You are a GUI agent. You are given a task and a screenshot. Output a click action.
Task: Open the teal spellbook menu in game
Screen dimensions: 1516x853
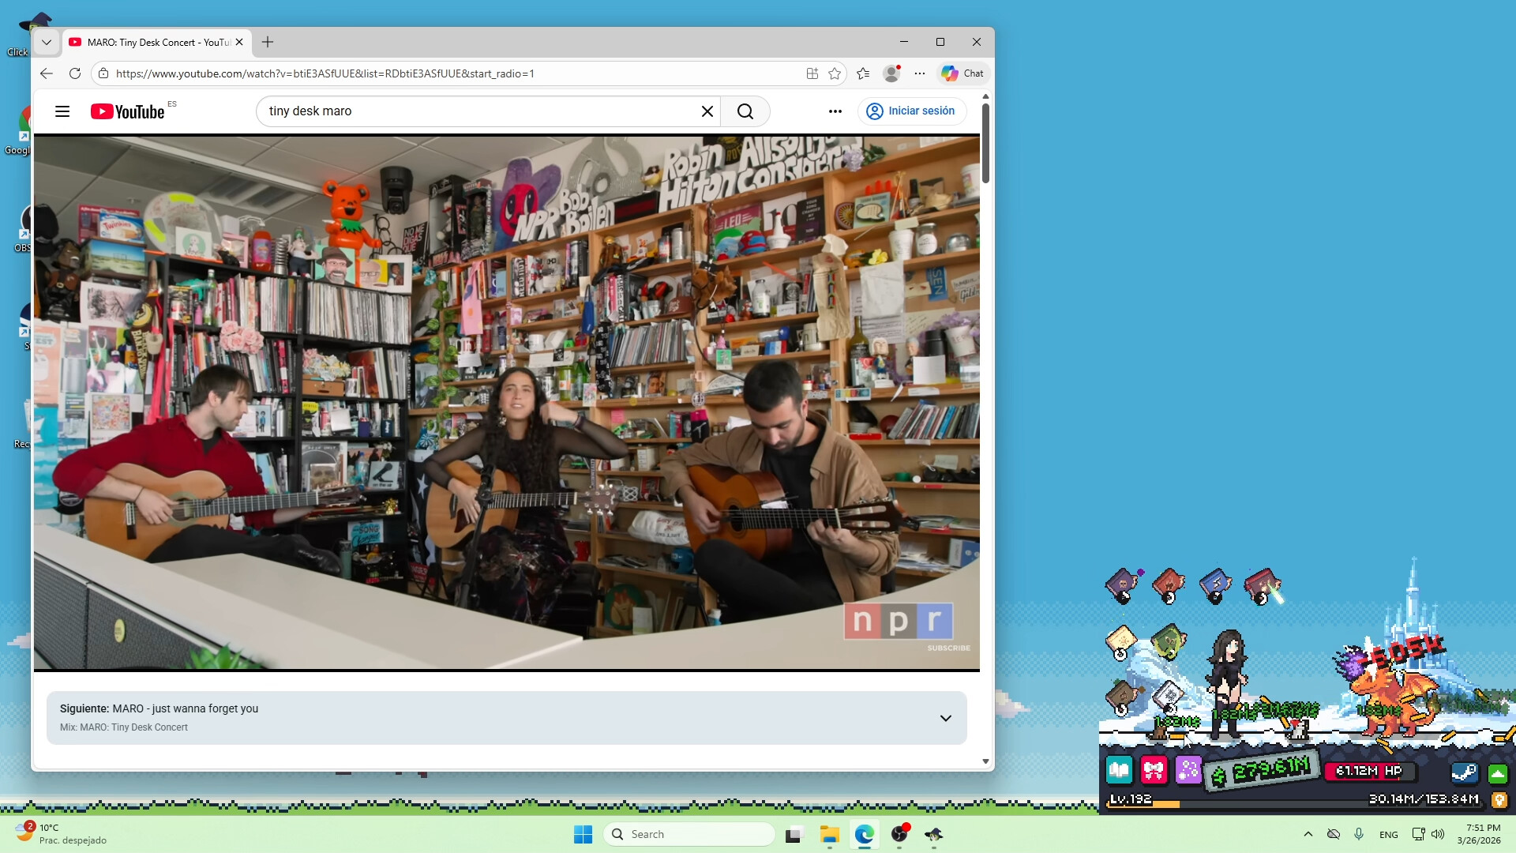pos(1119,769)
